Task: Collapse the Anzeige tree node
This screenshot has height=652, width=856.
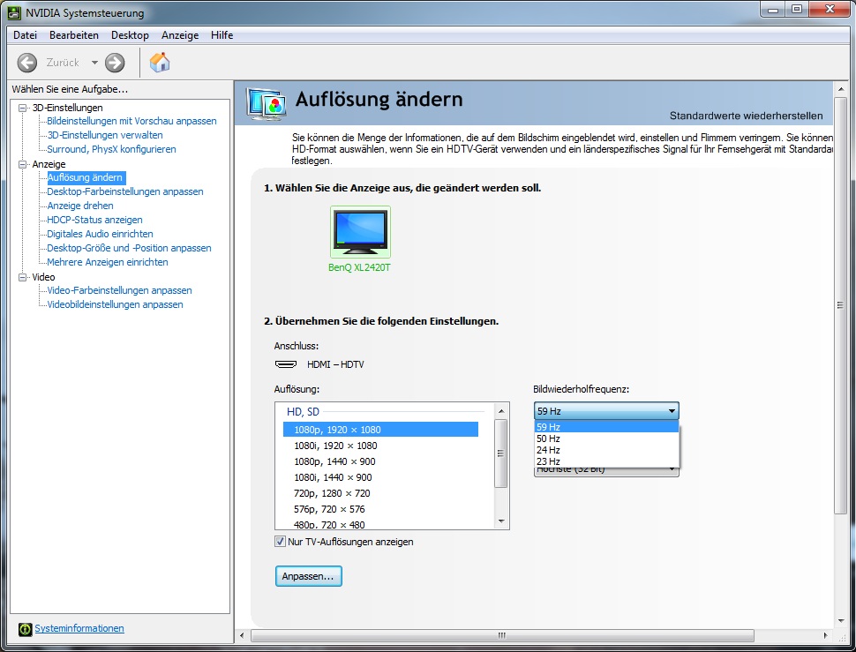Action: coord(22,164)
